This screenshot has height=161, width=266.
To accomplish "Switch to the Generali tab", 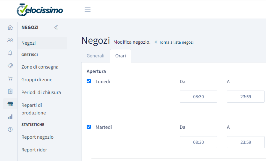I will pyautogui.click(x=96, y=56).
